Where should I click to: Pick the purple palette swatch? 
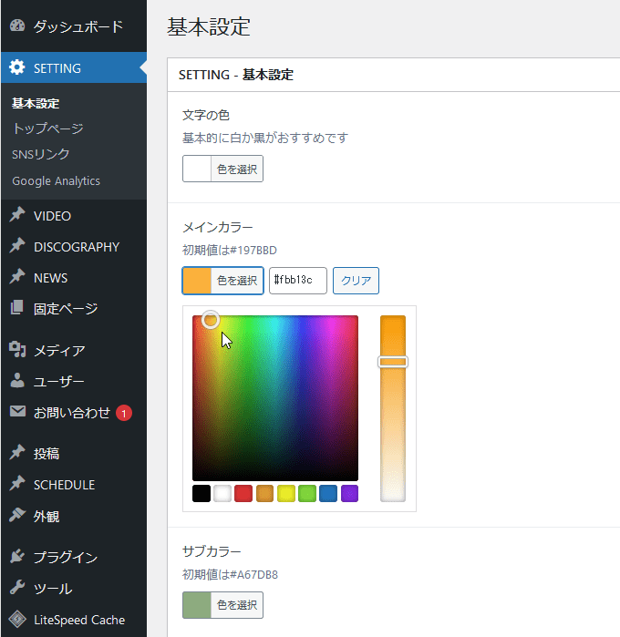pyautogui.click(x=349, y=493)
